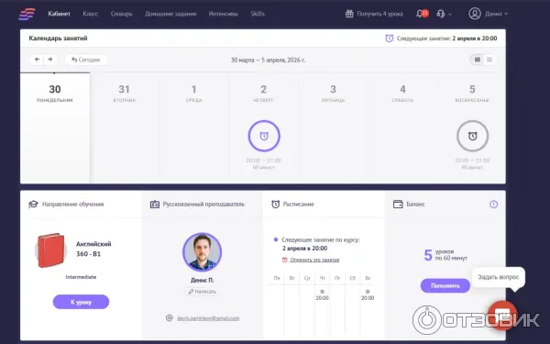Click the user avatar icon
Screen dimensions: 550x344
point(475,14)
